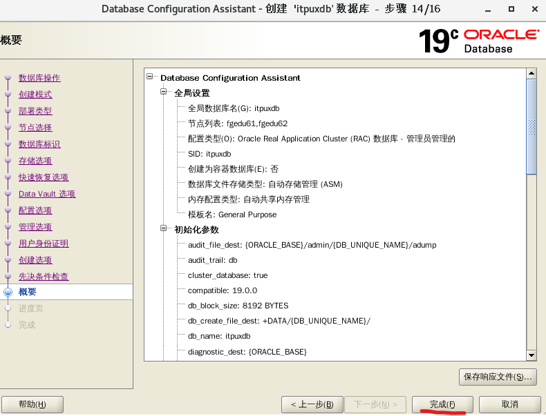Go to the 创建模式 step
This screenshot has width=546, height=416.
35,95
